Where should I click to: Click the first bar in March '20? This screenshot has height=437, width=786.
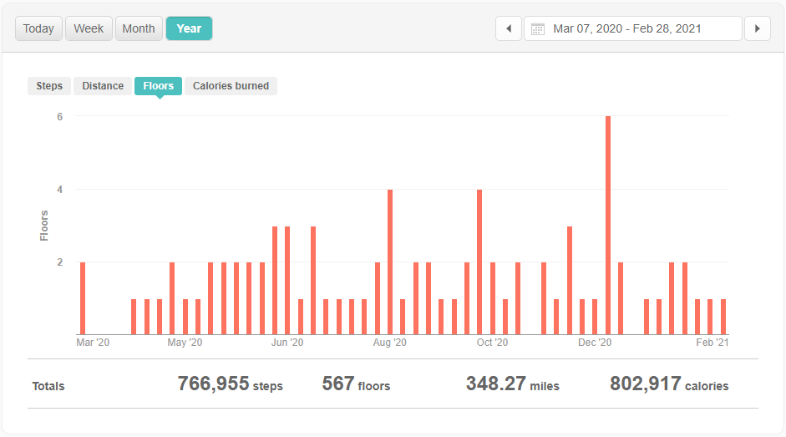pos(83,298)
